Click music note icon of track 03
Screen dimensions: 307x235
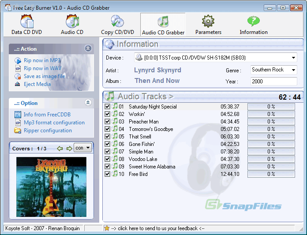[115, 121]
